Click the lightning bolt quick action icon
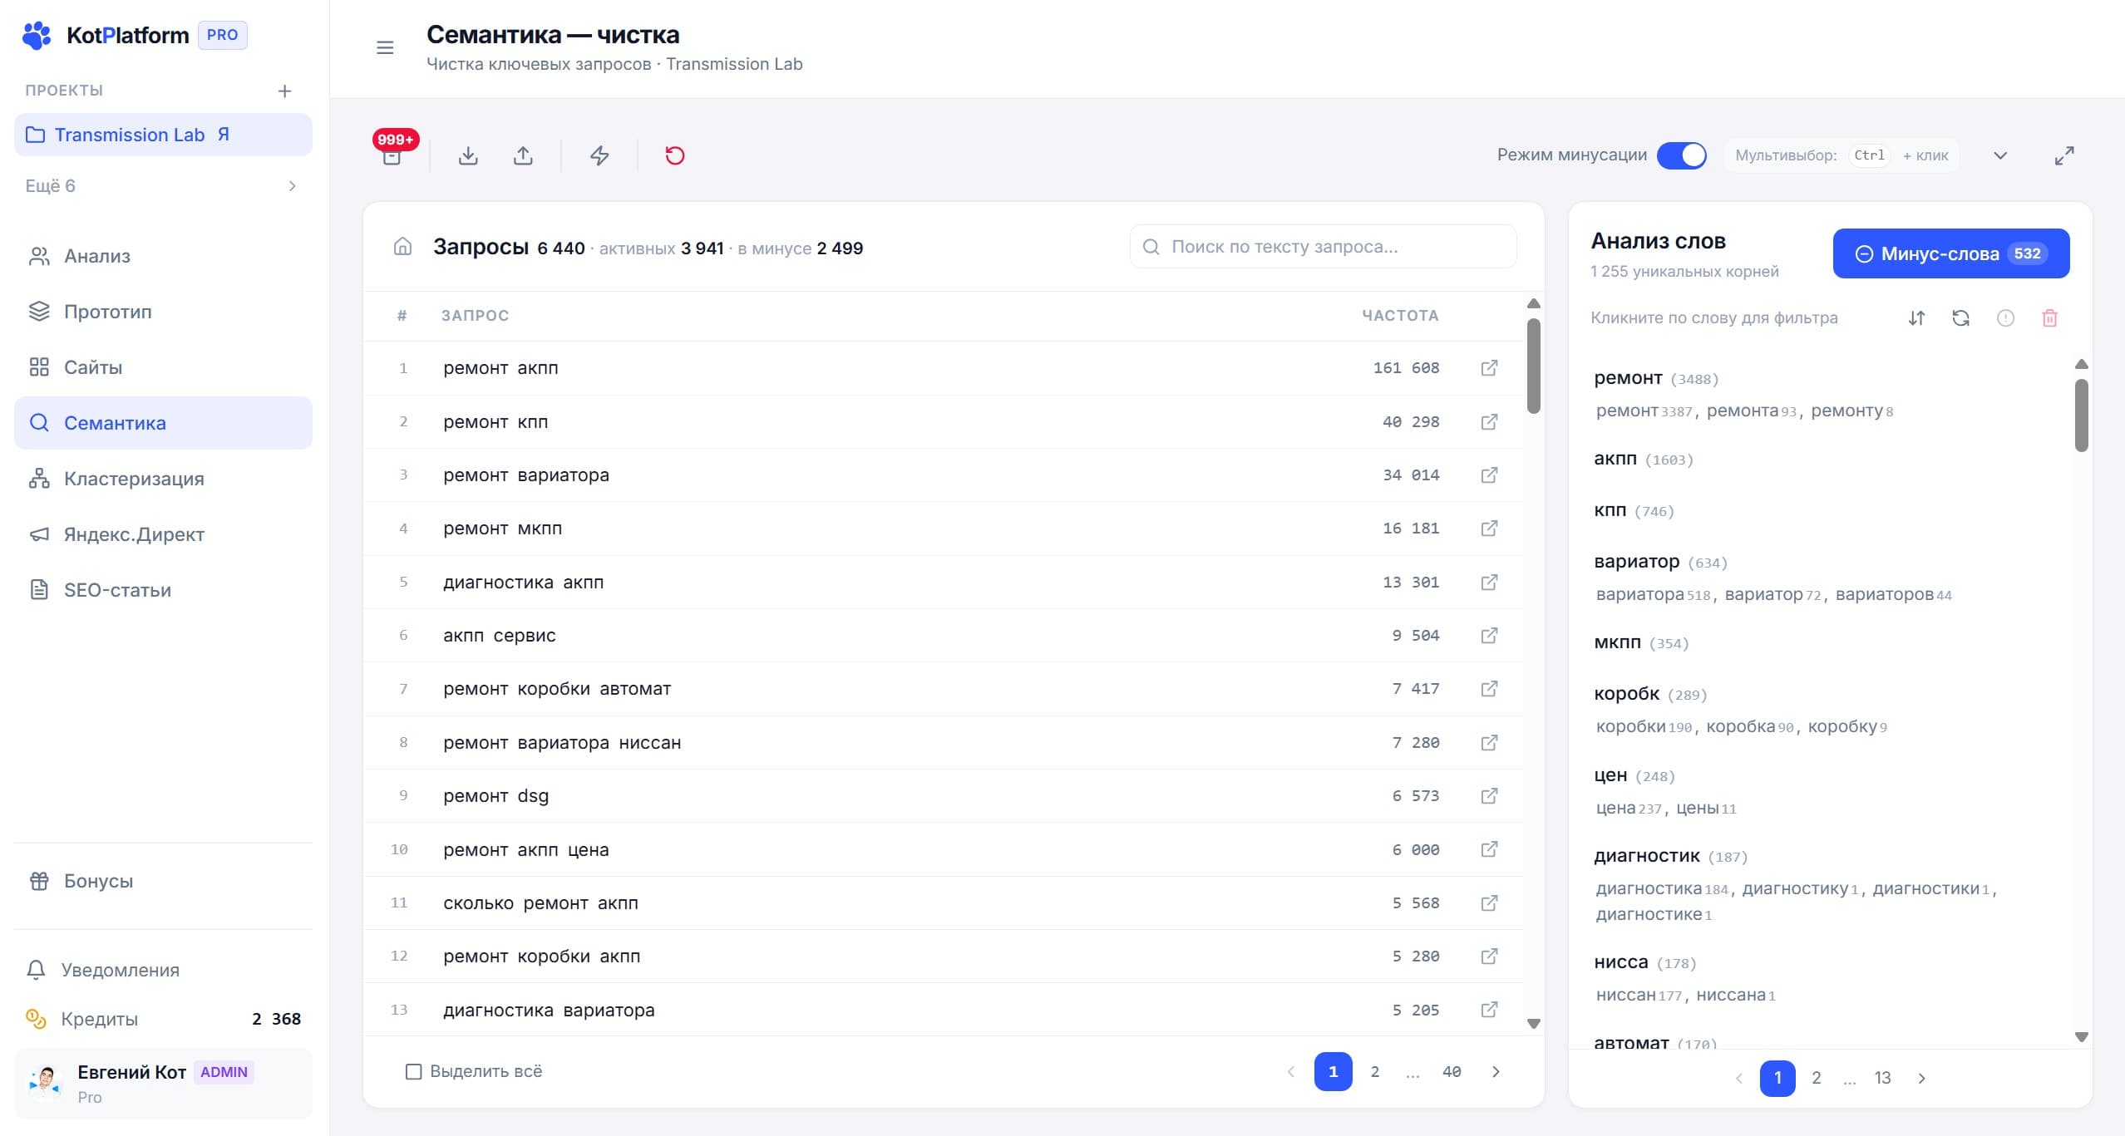Image resolution: width=2125 pixels, height=1136 pixels. point(599,155)
